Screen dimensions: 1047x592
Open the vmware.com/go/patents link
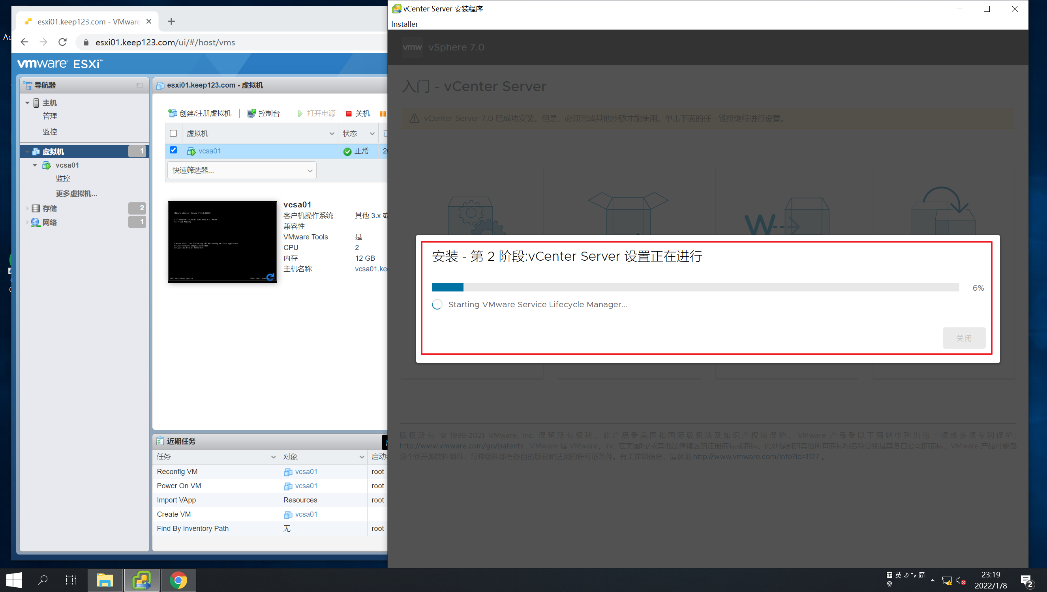coord(462,446)
